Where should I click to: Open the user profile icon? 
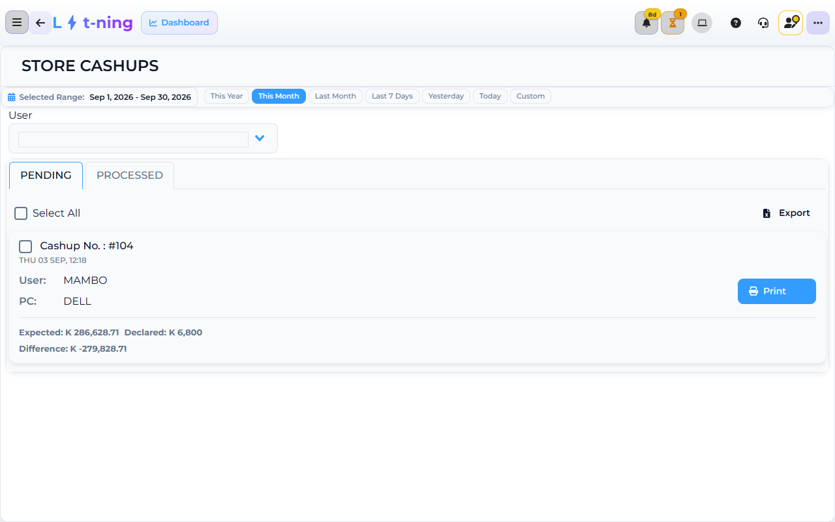coord(791,23)
